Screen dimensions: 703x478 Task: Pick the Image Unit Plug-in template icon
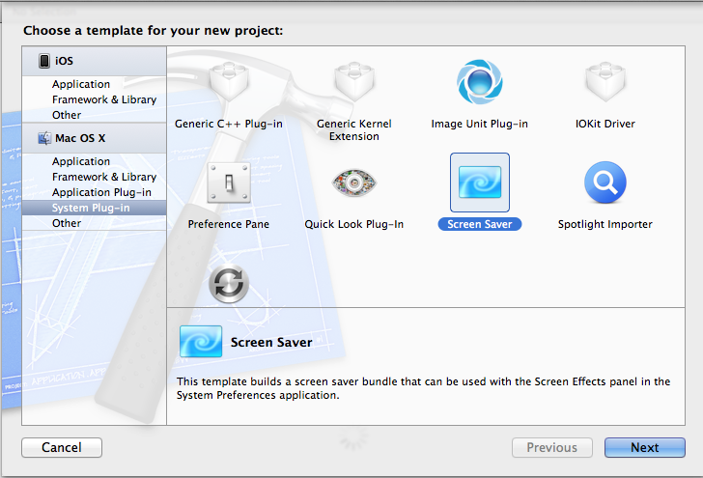point(480,82)
